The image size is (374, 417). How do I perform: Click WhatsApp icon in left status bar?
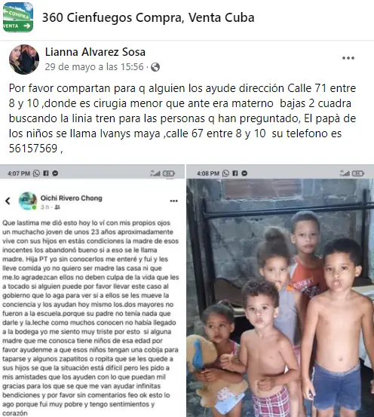click(x=36, y=173)
